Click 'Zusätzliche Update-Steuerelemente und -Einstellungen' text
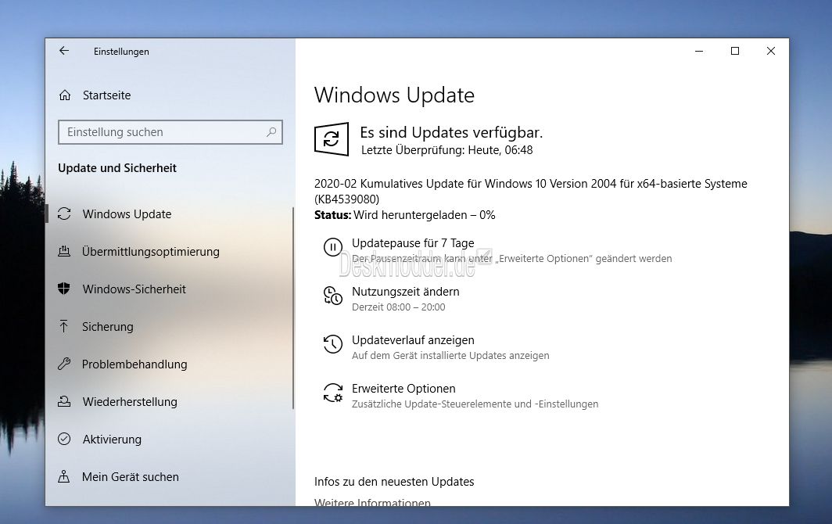832x524 pixels. point(475,404)
